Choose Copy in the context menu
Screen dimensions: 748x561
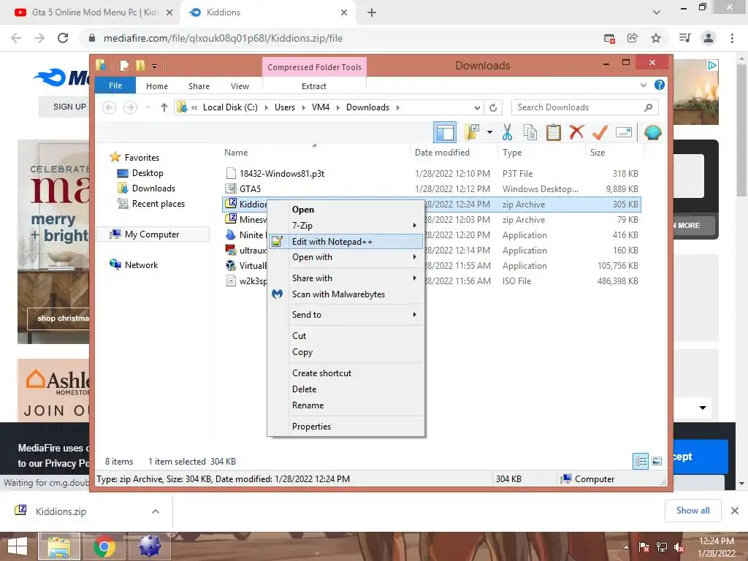346,352
